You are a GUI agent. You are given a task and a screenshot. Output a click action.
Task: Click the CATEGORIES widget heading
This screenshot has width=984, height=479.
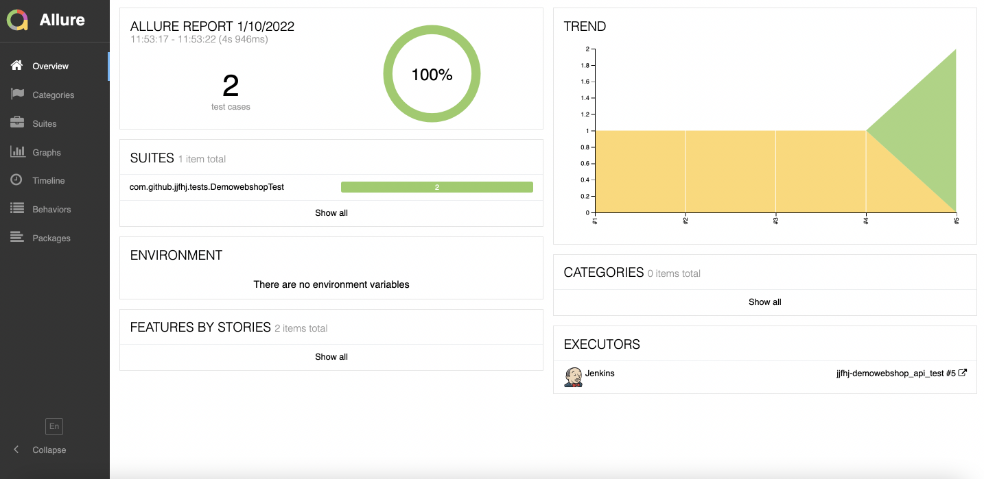(x=604, y=272)
